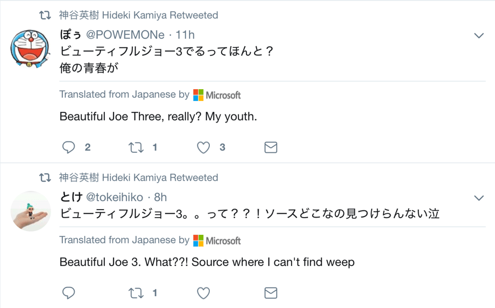Open POWEMONe's Doraemon profile picture

pos(31,48)
